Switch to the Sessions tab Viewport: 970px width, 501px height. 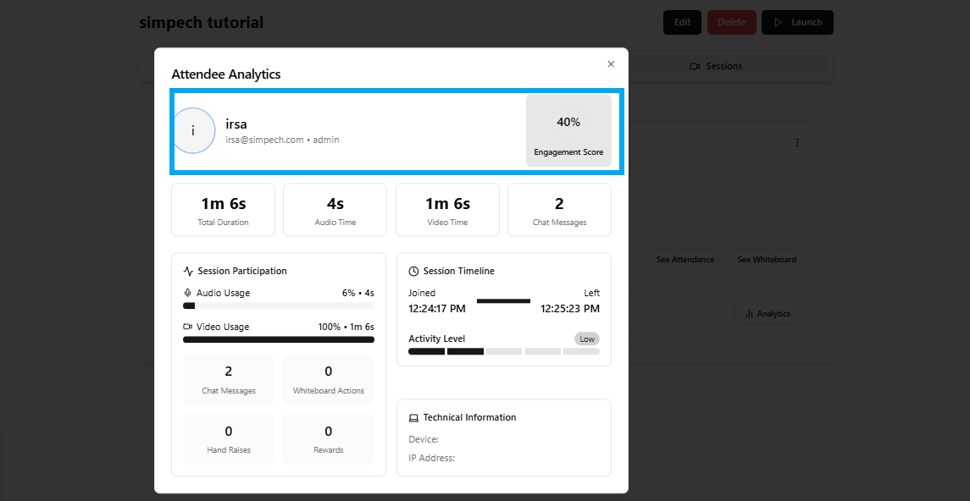[x=716, y=66]
